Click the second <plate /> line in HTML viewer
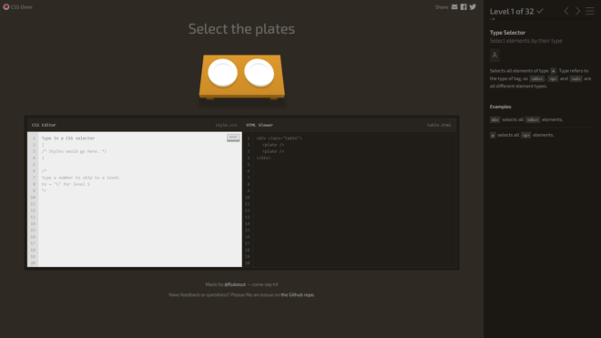601x338 pixels. 273,151
